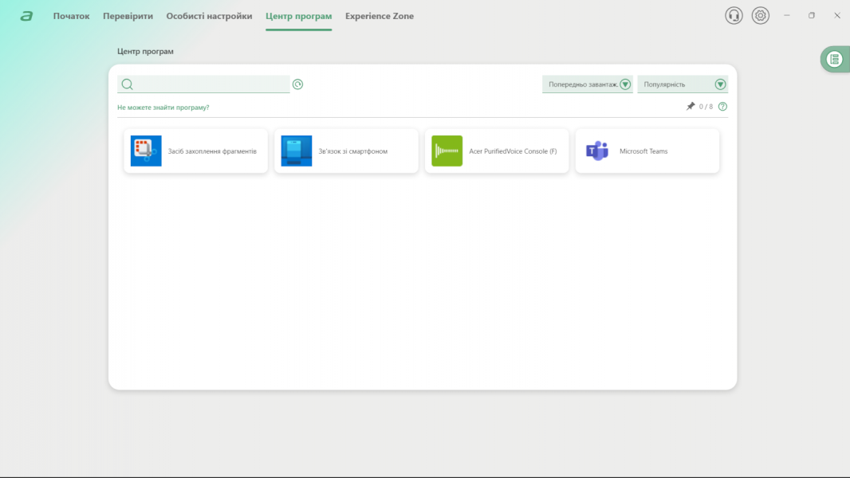The width and height of the screenshot is (850, 478).
Task: Click inside the program search field
Action: coord(211,84)
